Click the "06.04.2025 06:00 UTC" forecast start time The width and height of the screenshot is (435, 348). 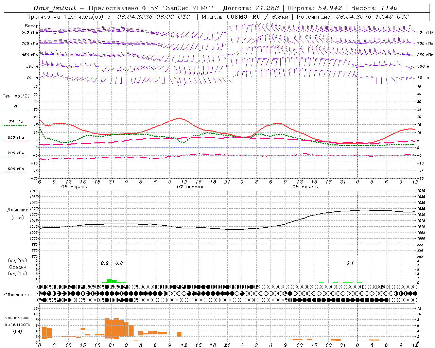point(154,17)
